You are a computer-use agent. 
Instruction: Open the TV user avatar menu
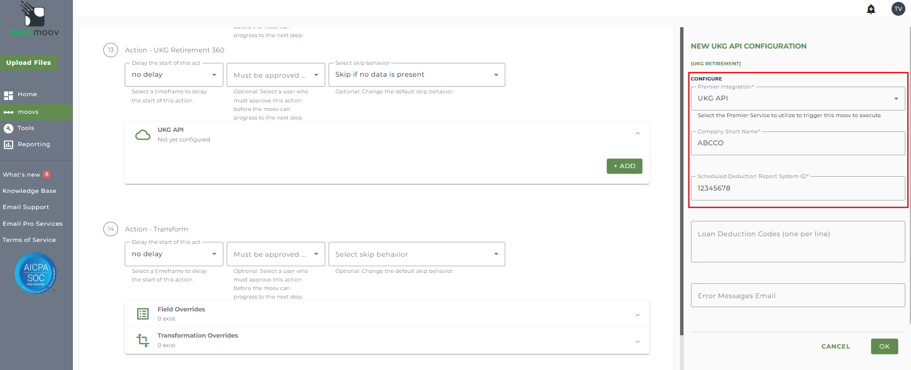(898, 9)
